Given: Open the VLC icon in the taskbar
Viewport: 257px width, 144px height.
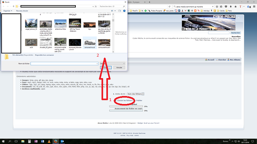Looking at the screenshot, I should pos(49,141).
